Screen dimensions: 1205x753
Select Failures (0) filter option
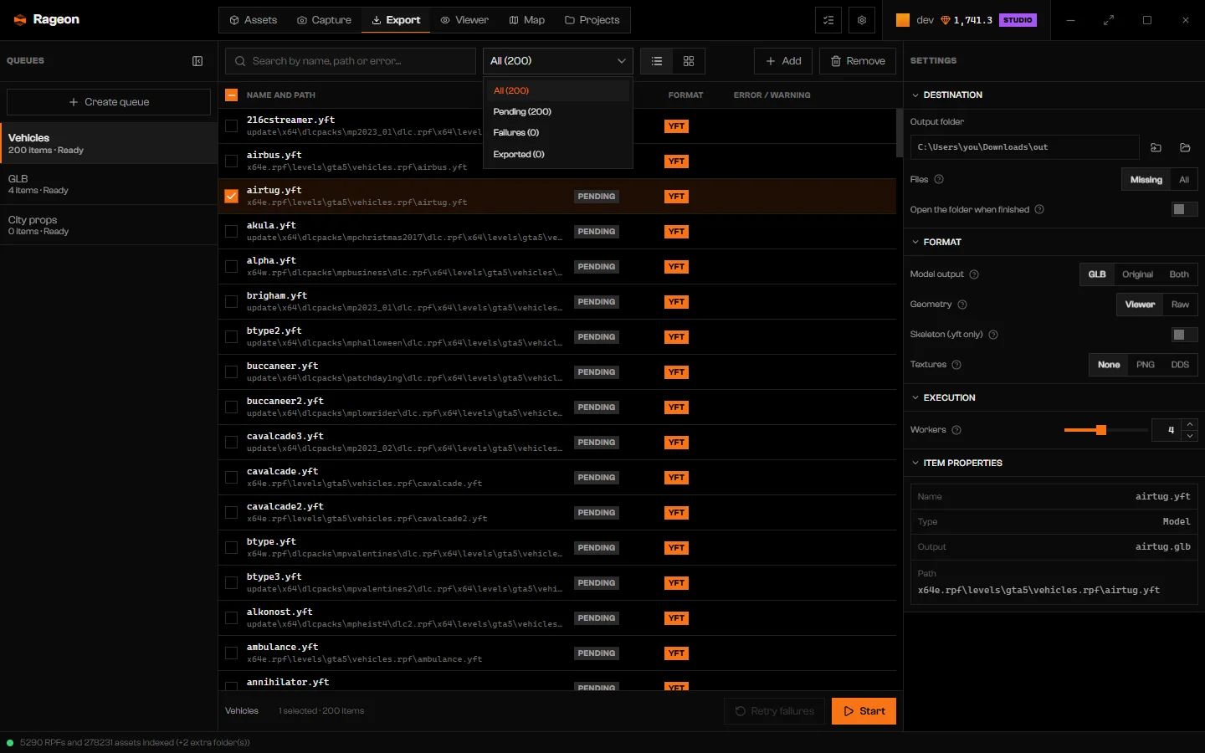tap(558, 133)
